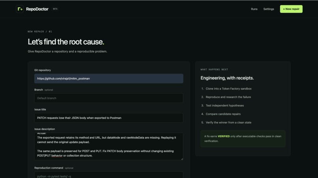
Task: Click the "NEW REPAIR / 01" label
Action: tap(40, 32)
